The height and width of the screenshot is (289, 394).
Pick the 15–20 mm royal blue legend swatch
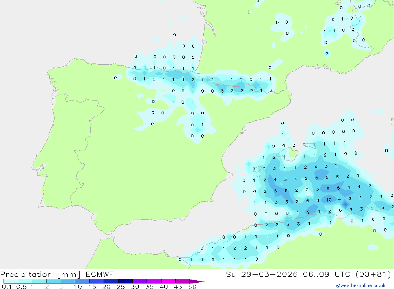point(97,281)
